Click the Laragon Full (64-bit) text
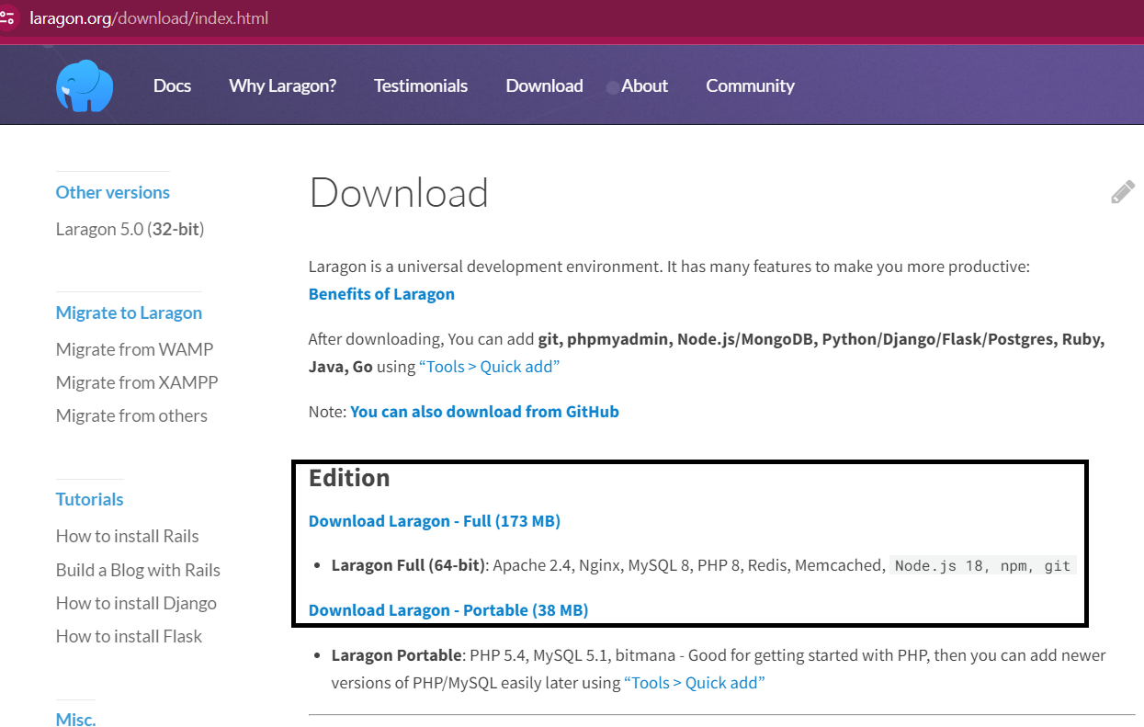 click(408, 565)
